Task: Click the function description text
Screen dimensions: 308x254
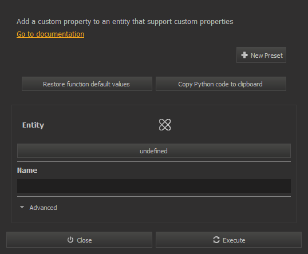Action: click(125, 22)
